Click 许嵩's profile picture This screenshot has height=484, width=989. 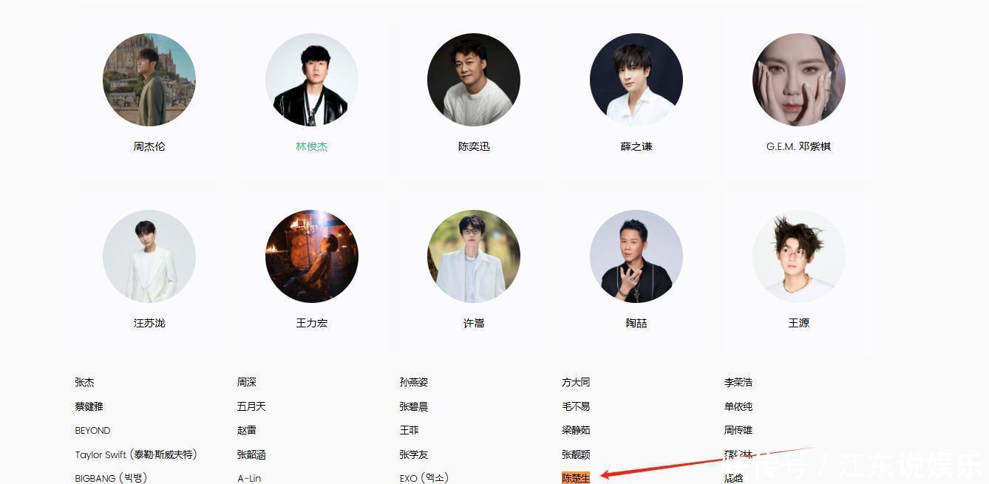474,256
